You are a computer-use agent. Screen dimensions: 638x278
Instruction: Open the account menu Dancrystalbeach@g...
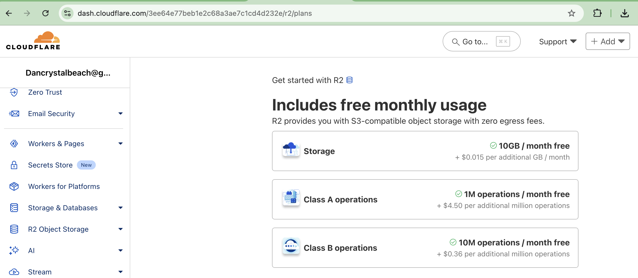(x=68, y=73)
